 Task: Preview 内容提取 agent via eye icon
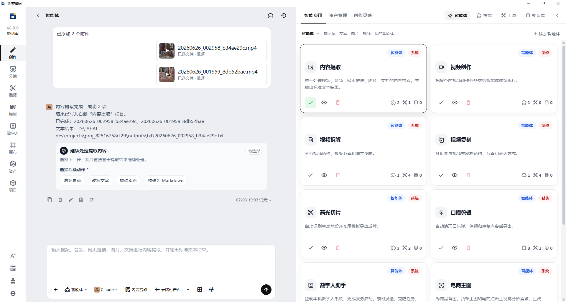click(324, 103)
